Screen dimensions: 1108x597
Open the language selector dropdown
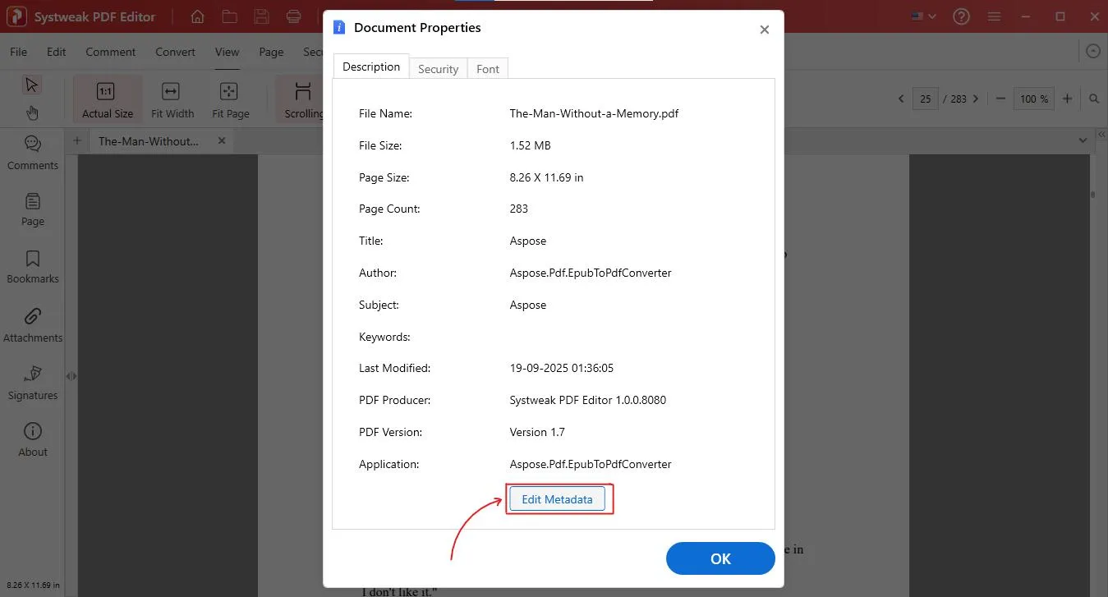coord(922,16)
